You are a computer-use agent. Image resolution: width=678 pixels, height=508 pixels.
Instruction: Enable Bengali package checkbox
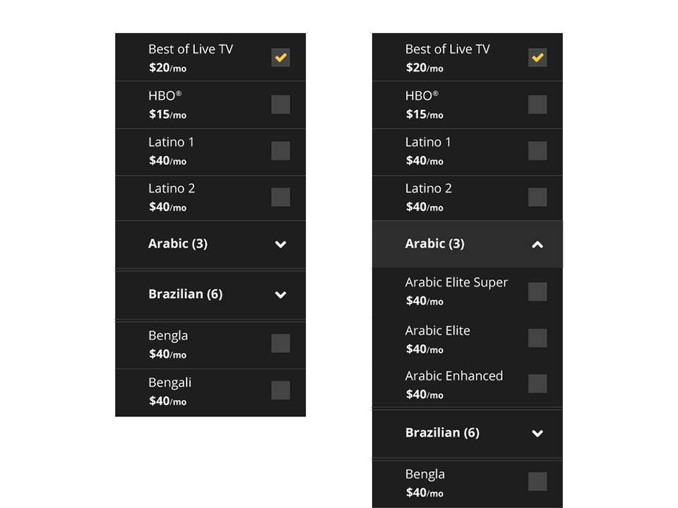tap(280, 390)
